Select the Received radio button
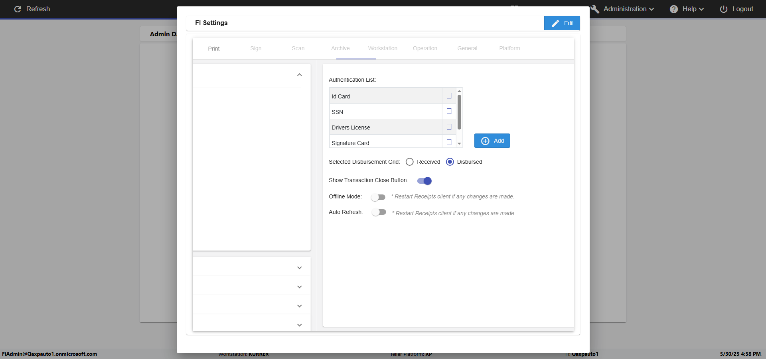The width and height of the screenshot is (766, 359). (x=410, y=162)
